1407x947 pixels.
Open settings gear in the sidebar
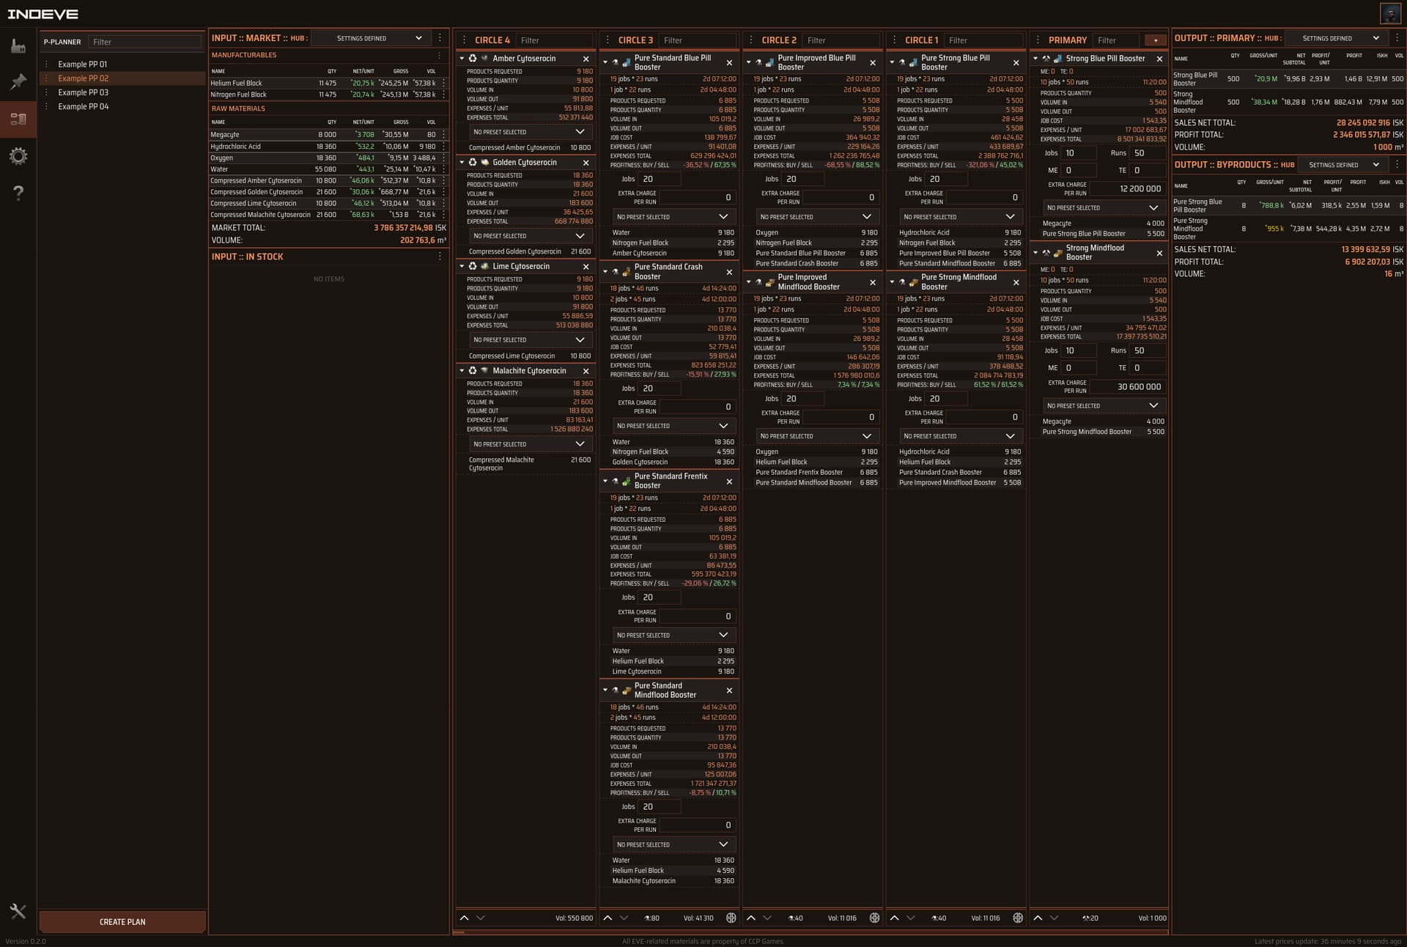click(x=18, y=156)
